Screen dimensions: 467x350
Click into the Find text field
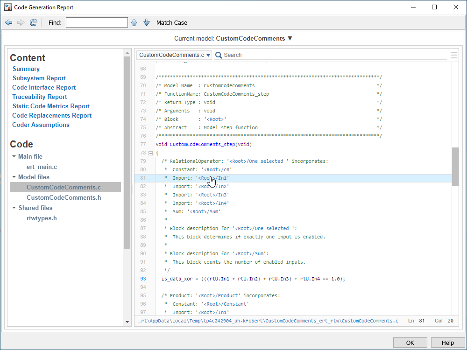pos(97,22)
